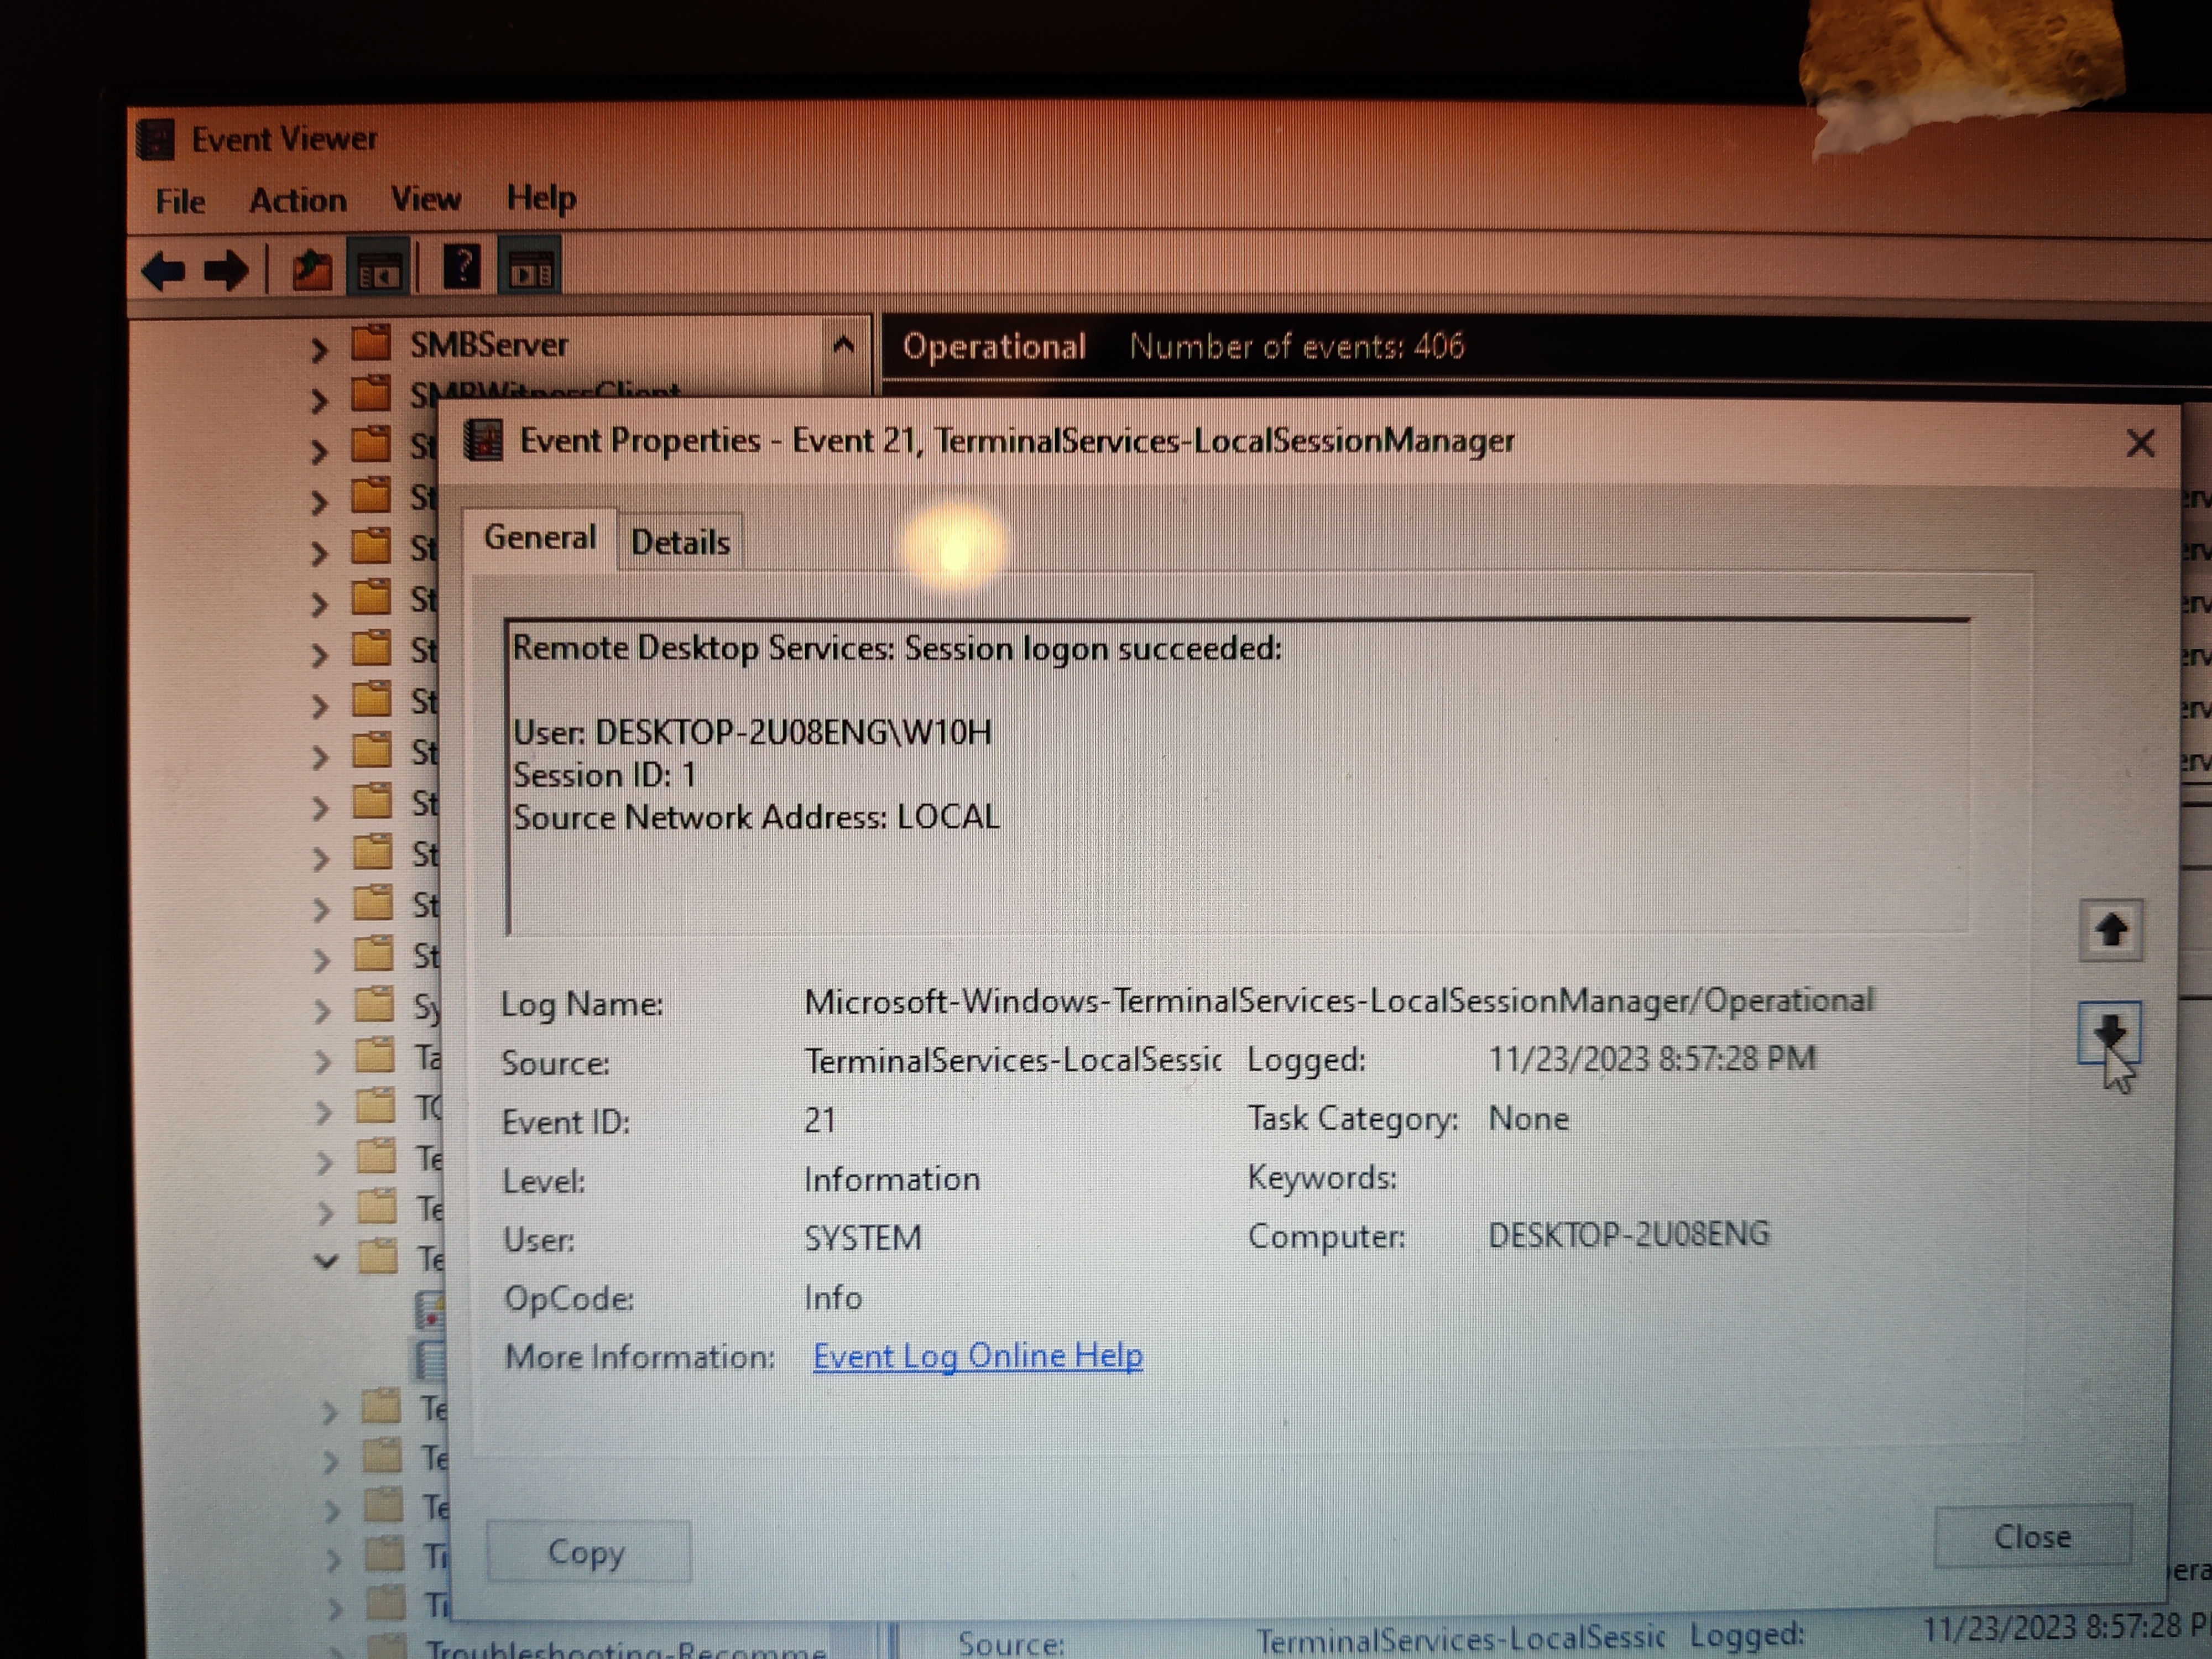
Task: Click the User value SYSTEM
Action: coord(863,1238)
